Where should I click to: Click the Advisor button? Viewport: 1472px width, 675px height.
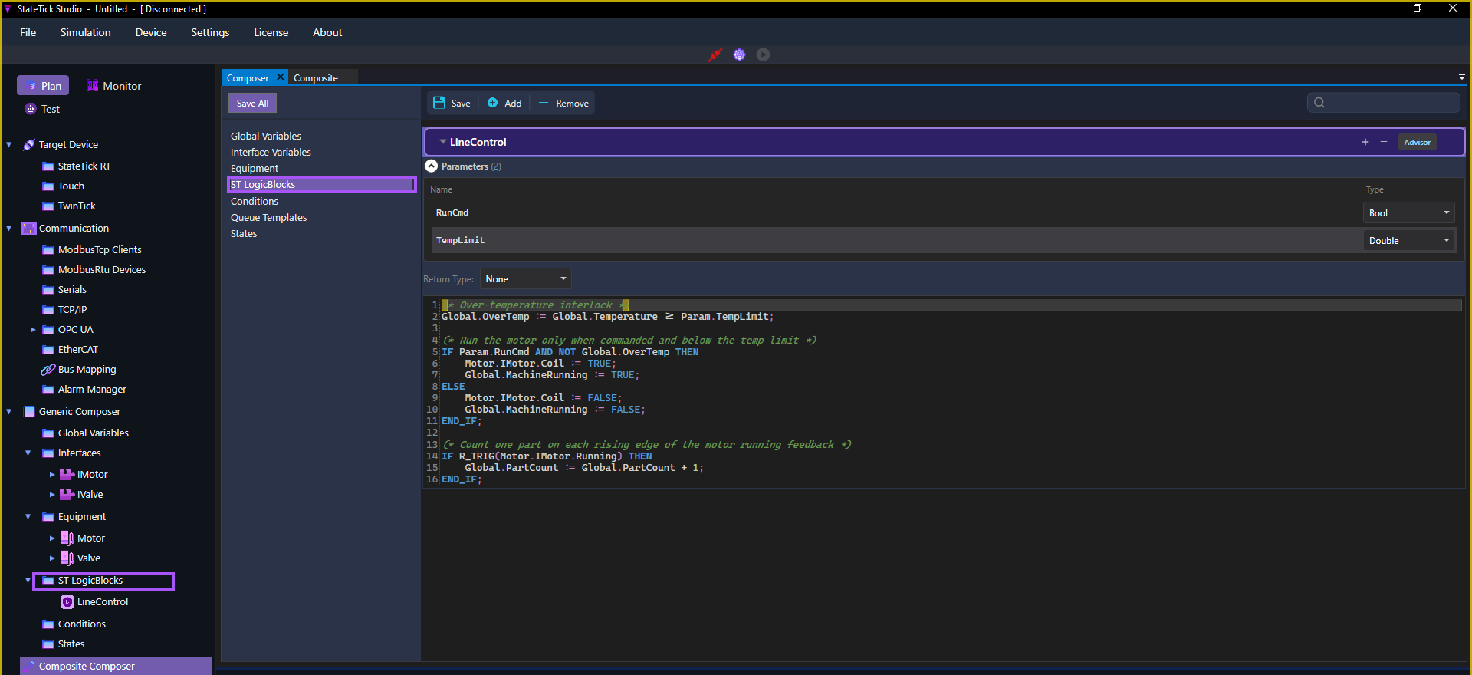[x=1417, y=142]
